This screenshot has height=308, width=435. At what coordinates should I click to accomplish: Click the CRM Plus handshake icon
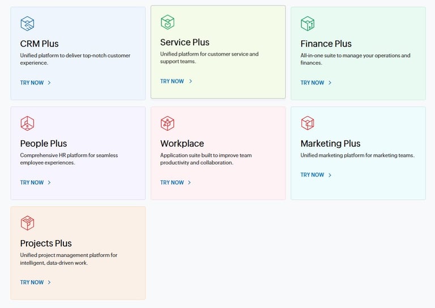(27, 24)
